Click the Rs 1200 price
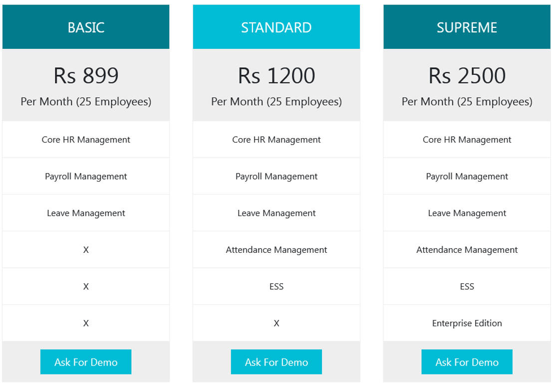Viewport: 553px width, 383px height. [276, 76]
